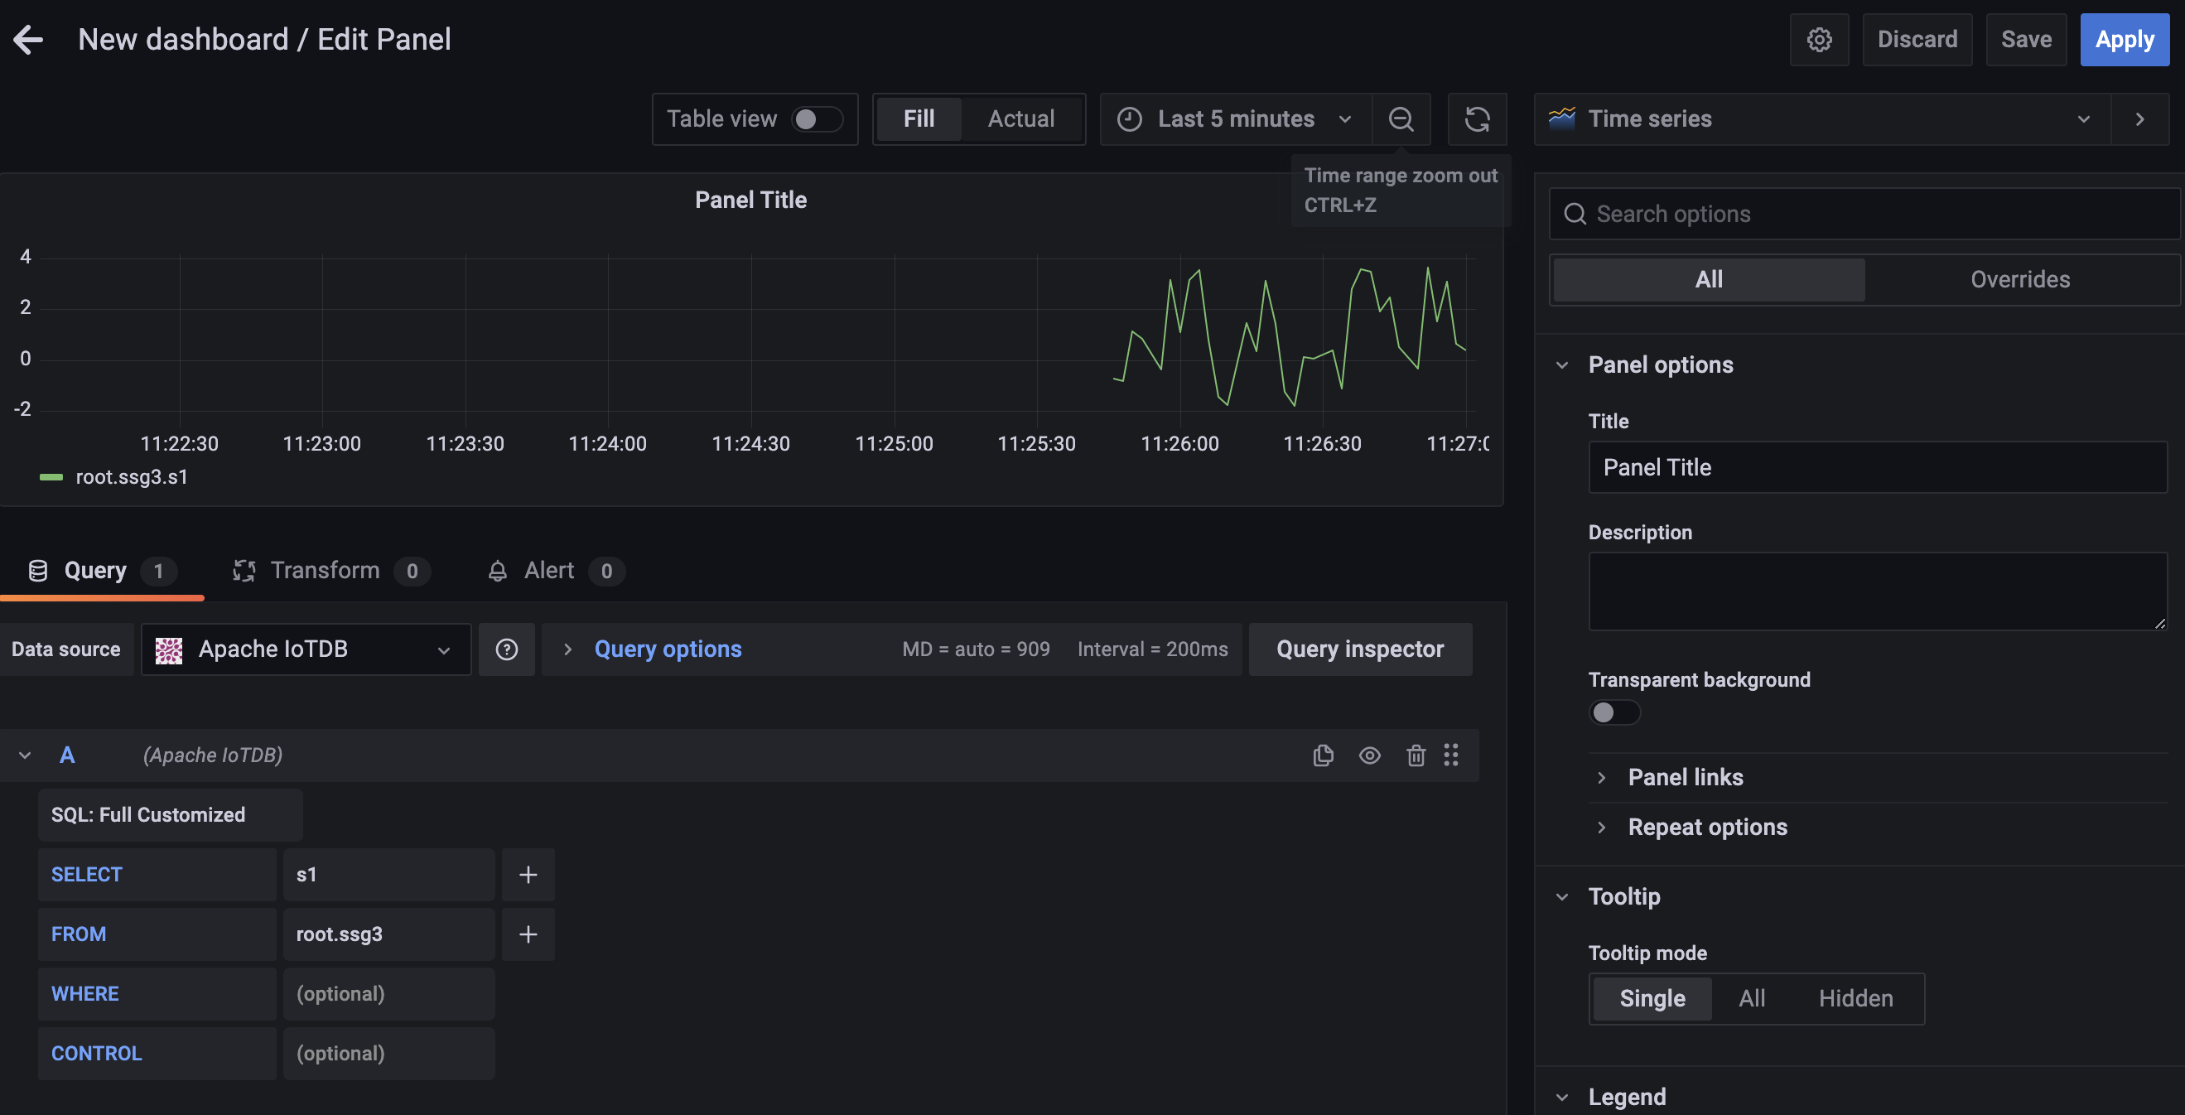Click the Search options input field
The image size is (2185, 1115).
(1866, 214)
